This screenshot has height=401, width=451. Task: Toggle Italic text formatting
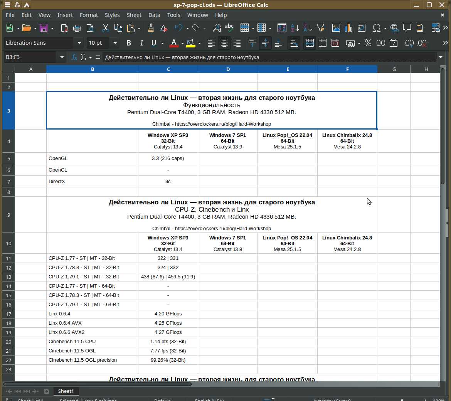pyautogui.click(x=141, y=43)
